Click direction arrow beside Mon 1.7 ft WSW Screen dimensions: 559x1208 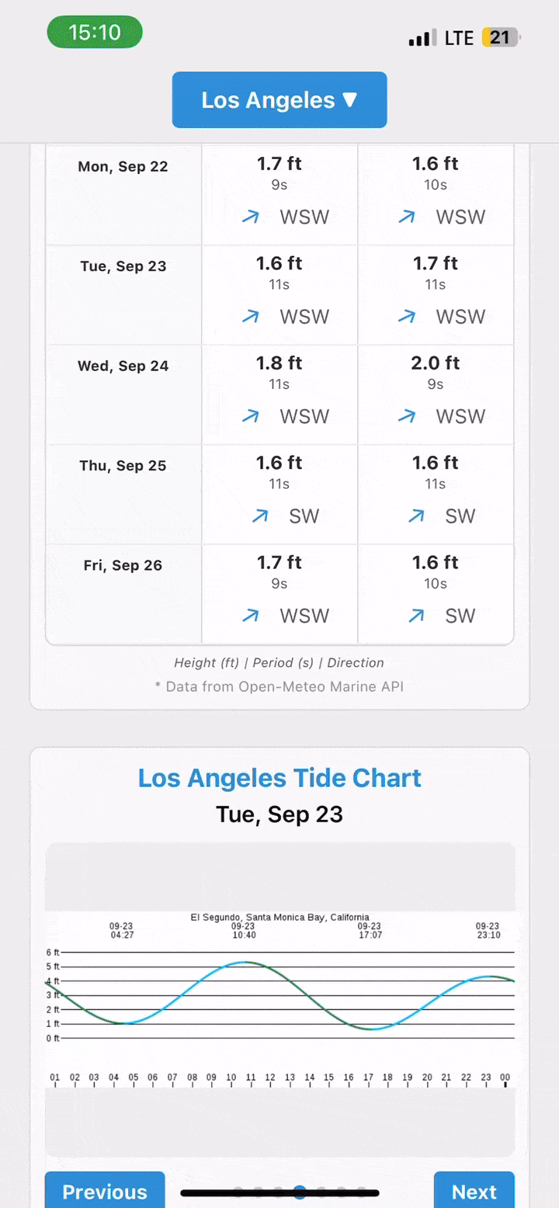[x=250, y=217]
